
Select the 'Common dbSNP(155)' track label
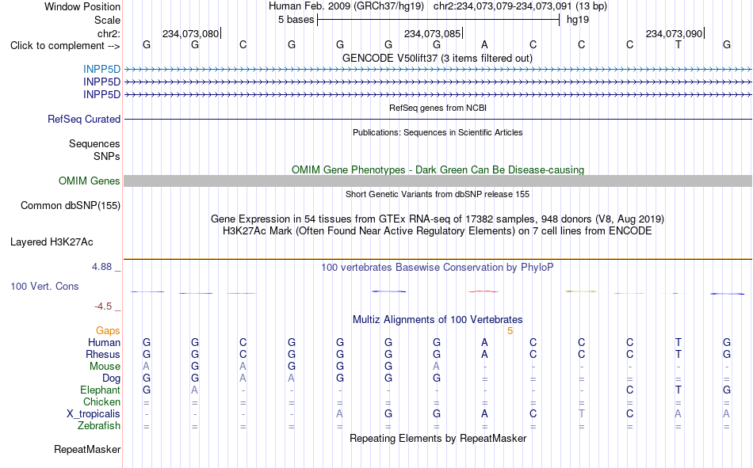pos(70,205)
